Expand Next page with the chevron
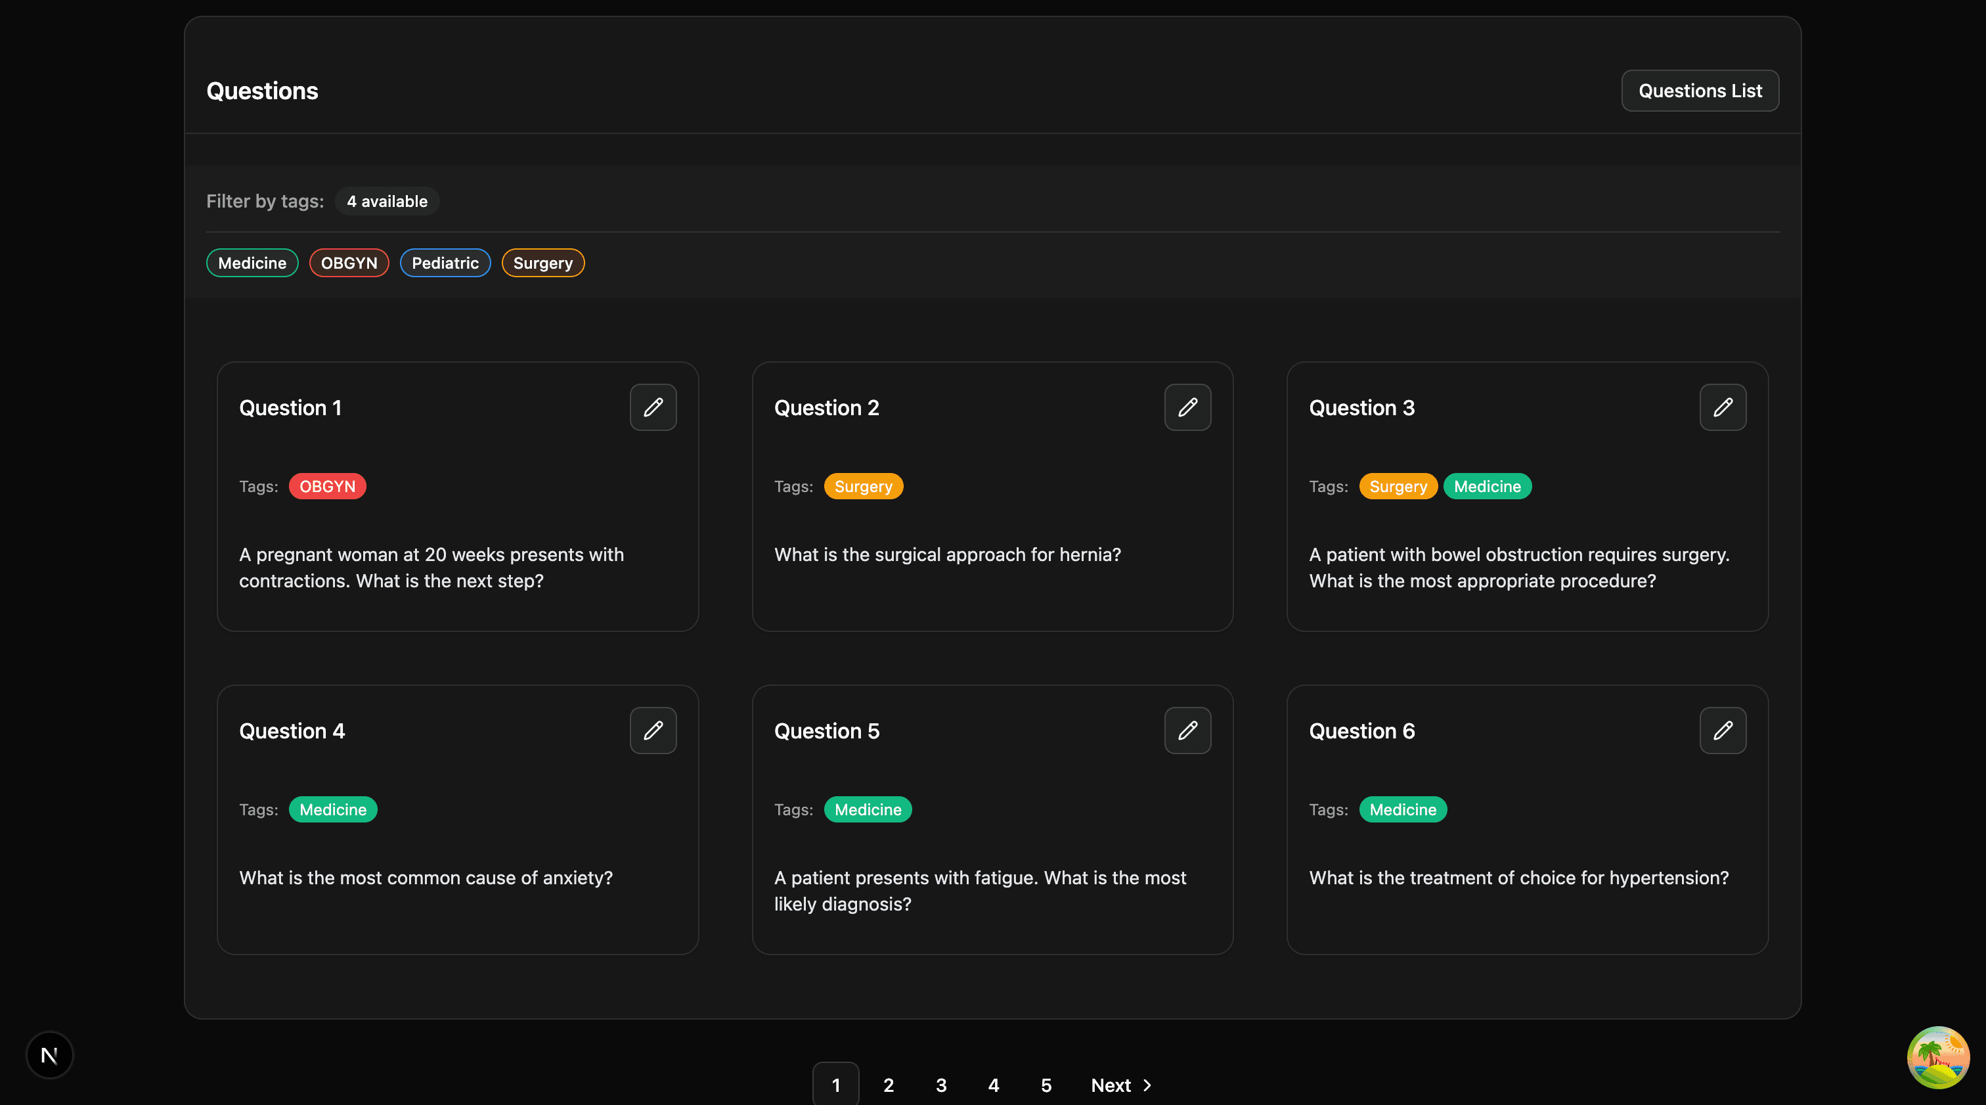Screen dimensions: 1986x1105 (1145, 1085)
